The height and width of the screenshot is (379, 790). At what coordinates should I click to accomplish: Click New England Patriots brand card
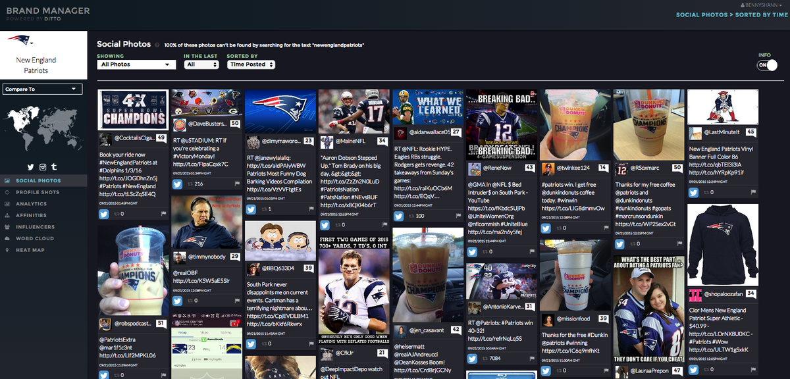pyautogui.click(x=42, y=54)
